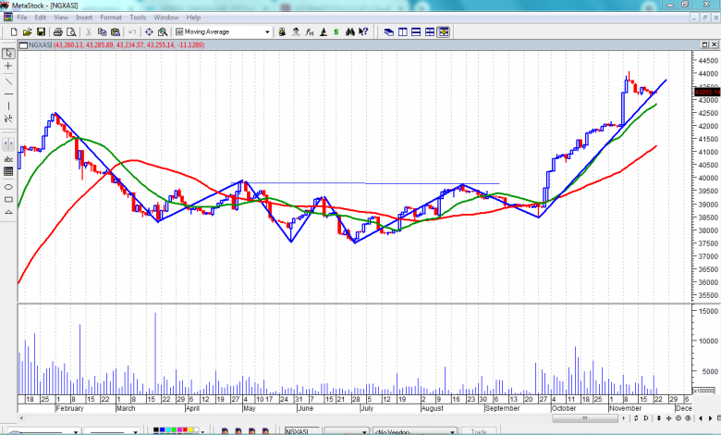Paste with clipboard icon
Image resolution: width=721 pixels, height=435 pixels.
point(116,31)
